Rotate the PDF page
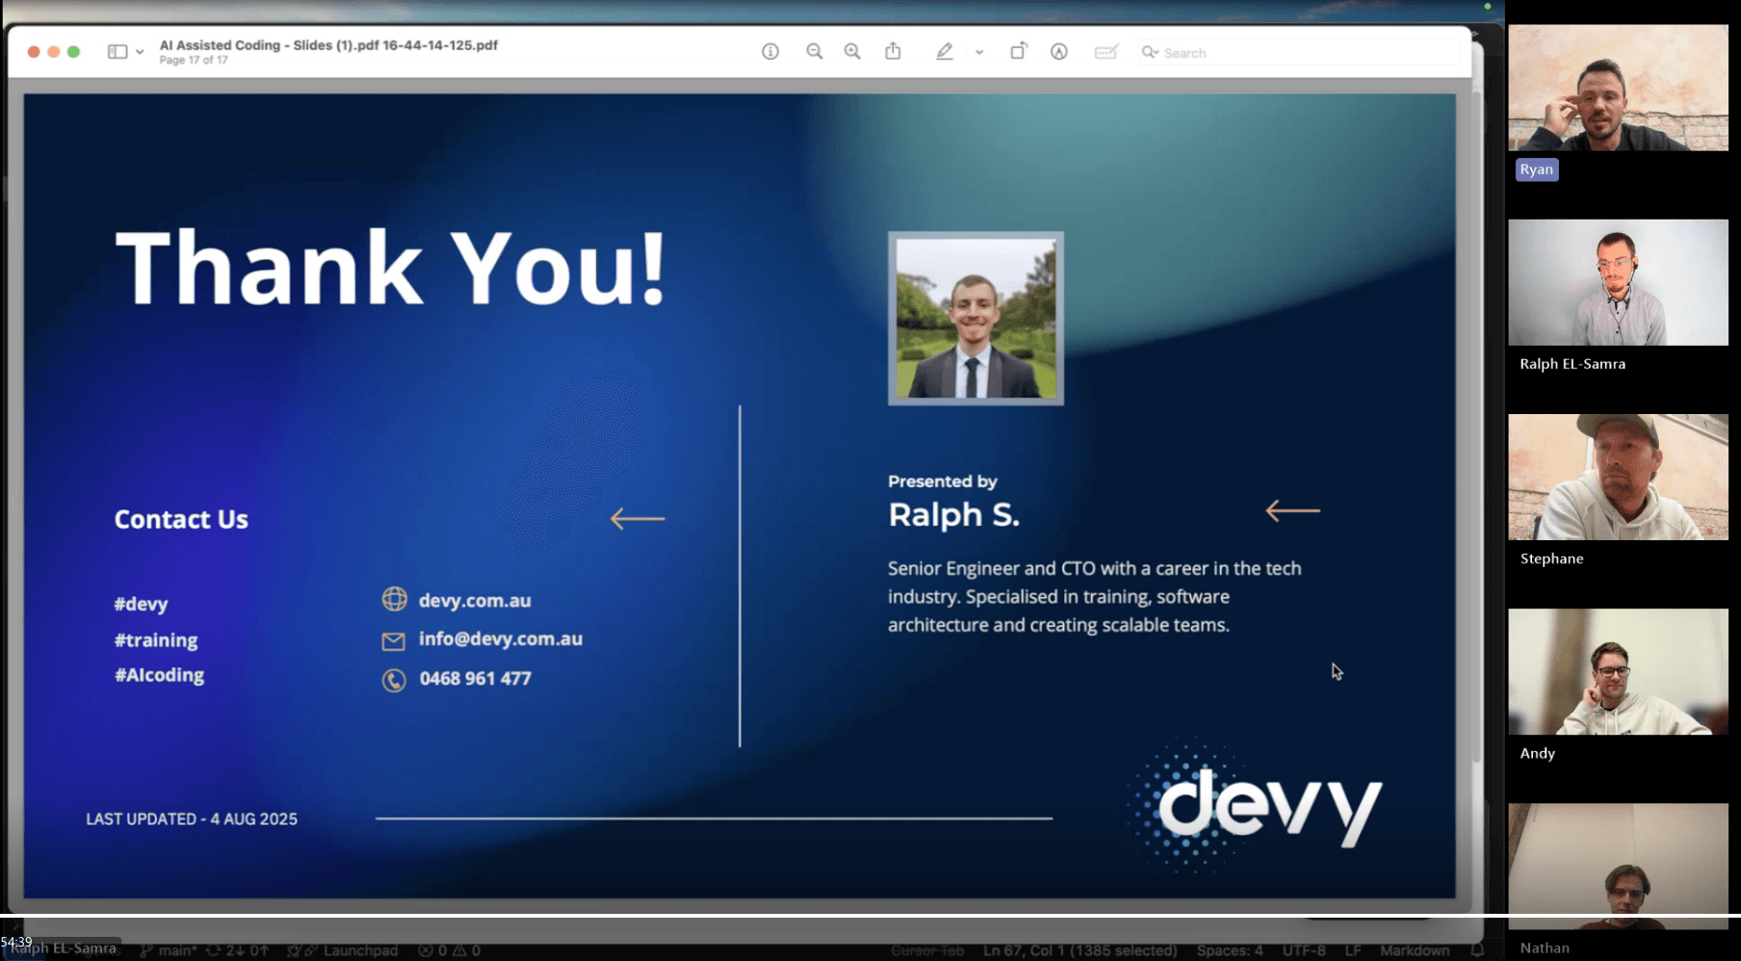Screen dimensions: 1741x961 1018,51
